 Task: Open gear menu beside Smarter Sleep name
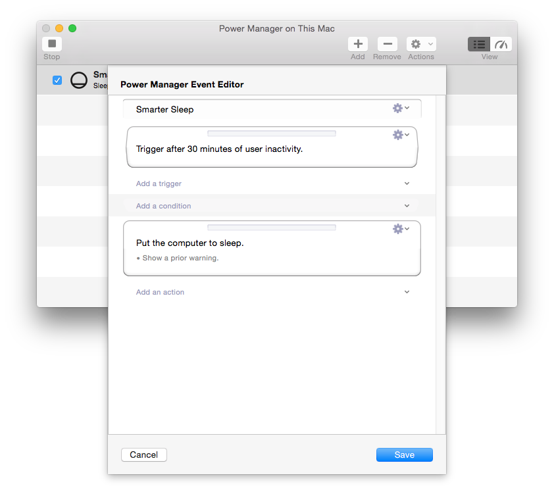click(x=401, y=108)
